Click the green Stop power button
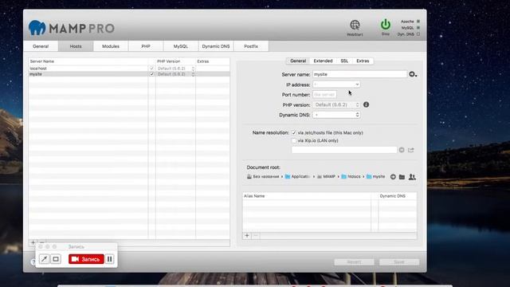510x287 pixels. pyautogui.click(x=386, y=25)
